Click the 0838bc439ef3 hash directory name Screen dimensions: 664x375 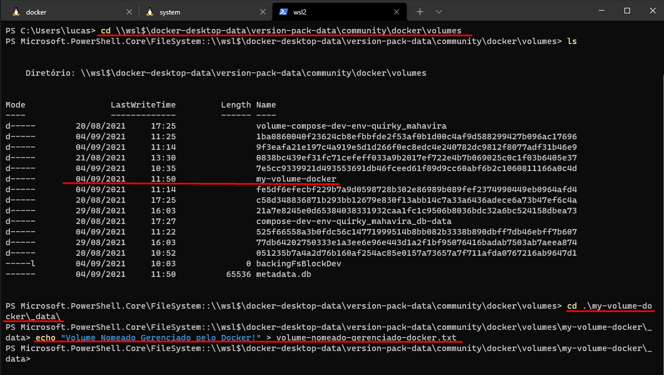(416, 158)
